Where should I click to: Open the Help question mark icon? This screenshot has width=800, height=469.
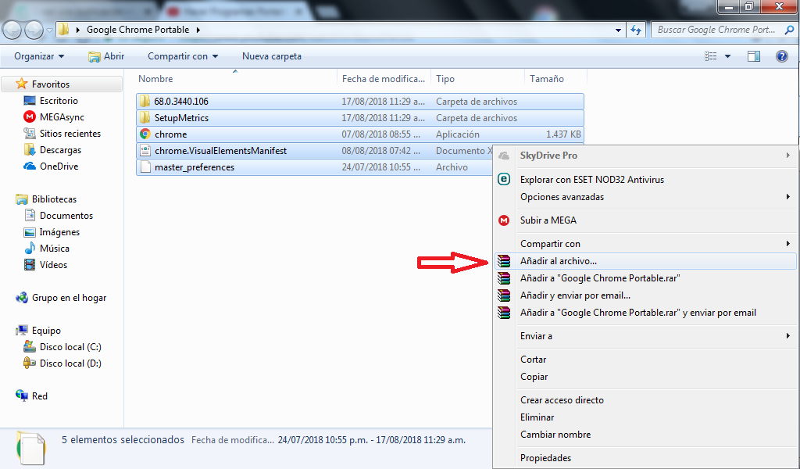pos(781,56)
